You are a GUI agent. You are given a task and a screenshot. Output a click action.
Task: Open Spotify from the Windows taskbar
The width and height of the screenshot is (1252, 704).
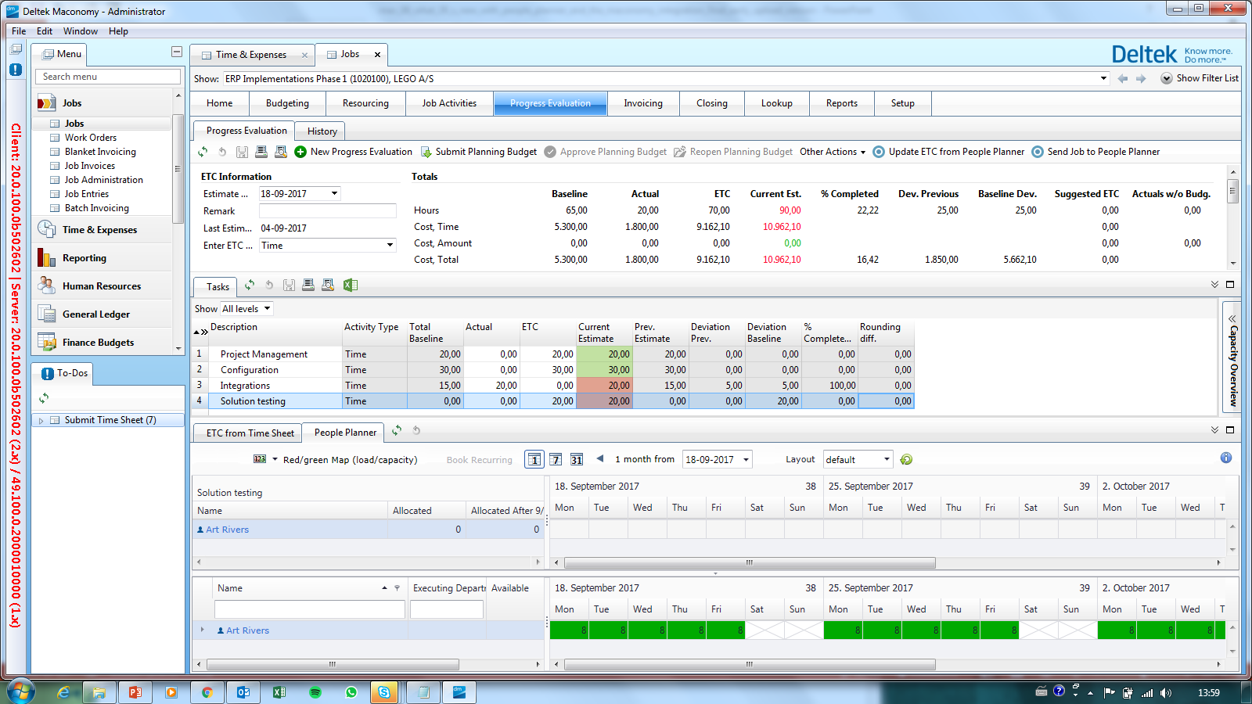click(x=315, y=692)
